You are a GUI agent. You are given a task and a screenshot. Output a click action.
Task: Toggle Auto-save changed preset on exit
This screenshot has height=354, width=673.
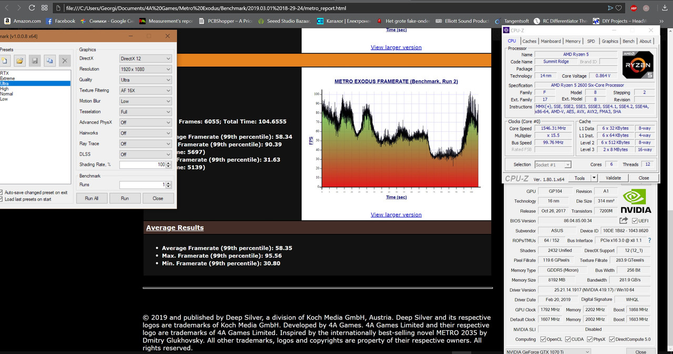tap(34, 192)
